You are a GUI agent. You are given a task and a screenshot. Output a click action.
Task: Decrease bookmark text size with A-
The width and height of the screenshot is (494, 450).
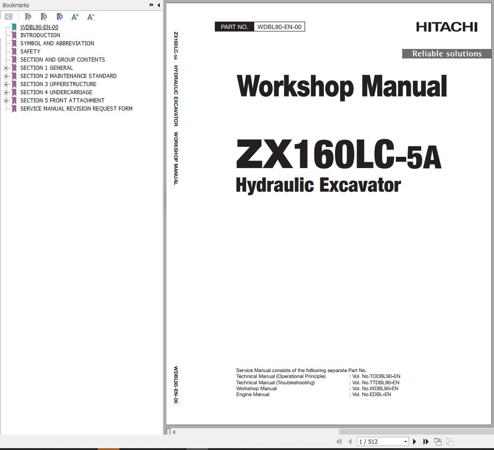[x=91, y=17]
